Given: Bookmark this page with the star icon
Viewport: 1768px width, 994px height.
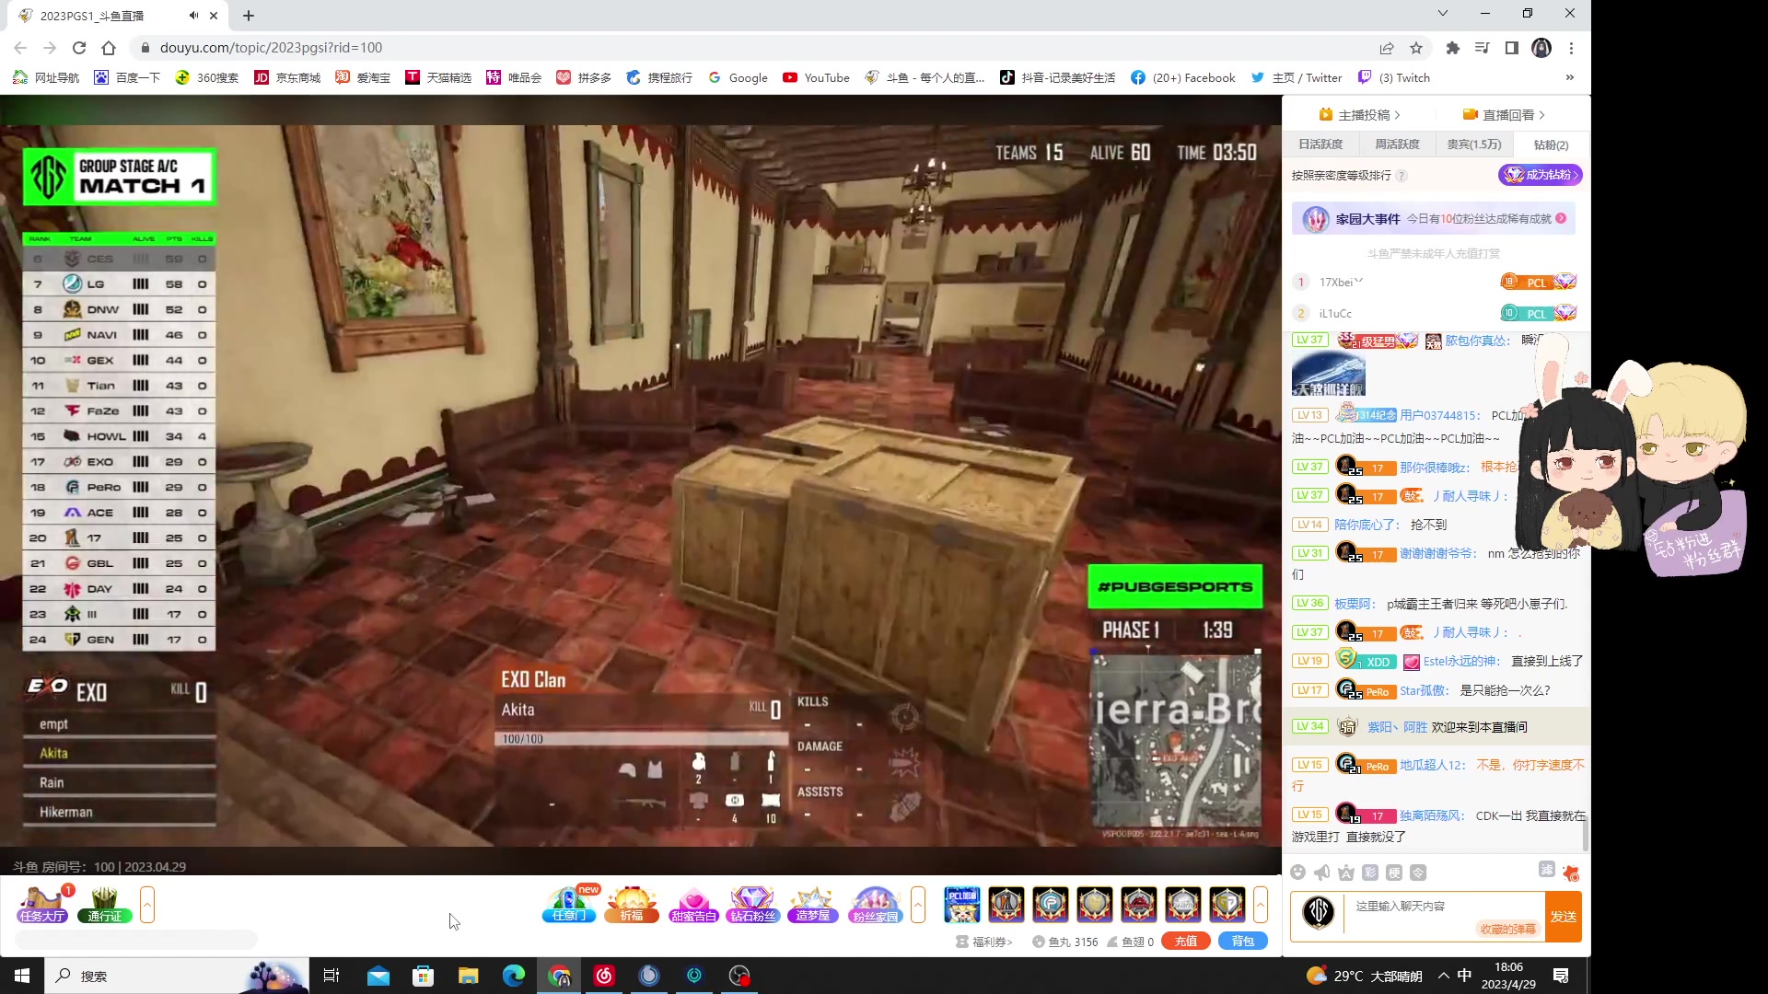Looking at the screenshot, I should click(x=1416, y=48).
